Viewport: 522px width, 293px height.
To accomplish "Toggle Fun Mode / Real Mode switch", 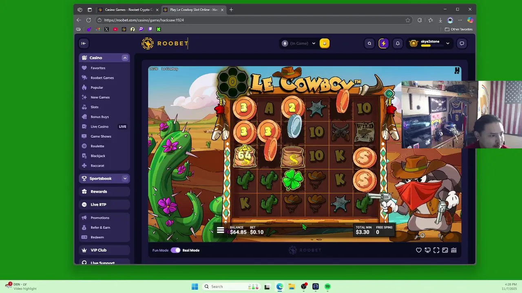I will 175,250.
